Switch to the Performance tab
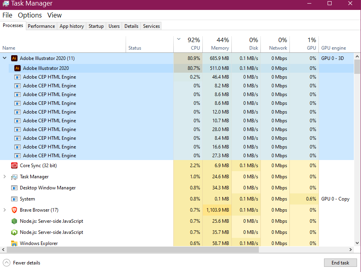This screenshot has width=361, height=272. click(x=41, y=26)
